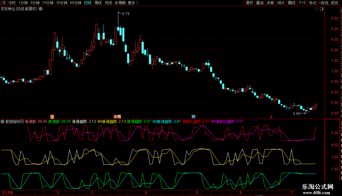Click the 涨跌比趋势: 6.87 label
Viewport: 342px width, 196px height.
(x=196, y=122)
